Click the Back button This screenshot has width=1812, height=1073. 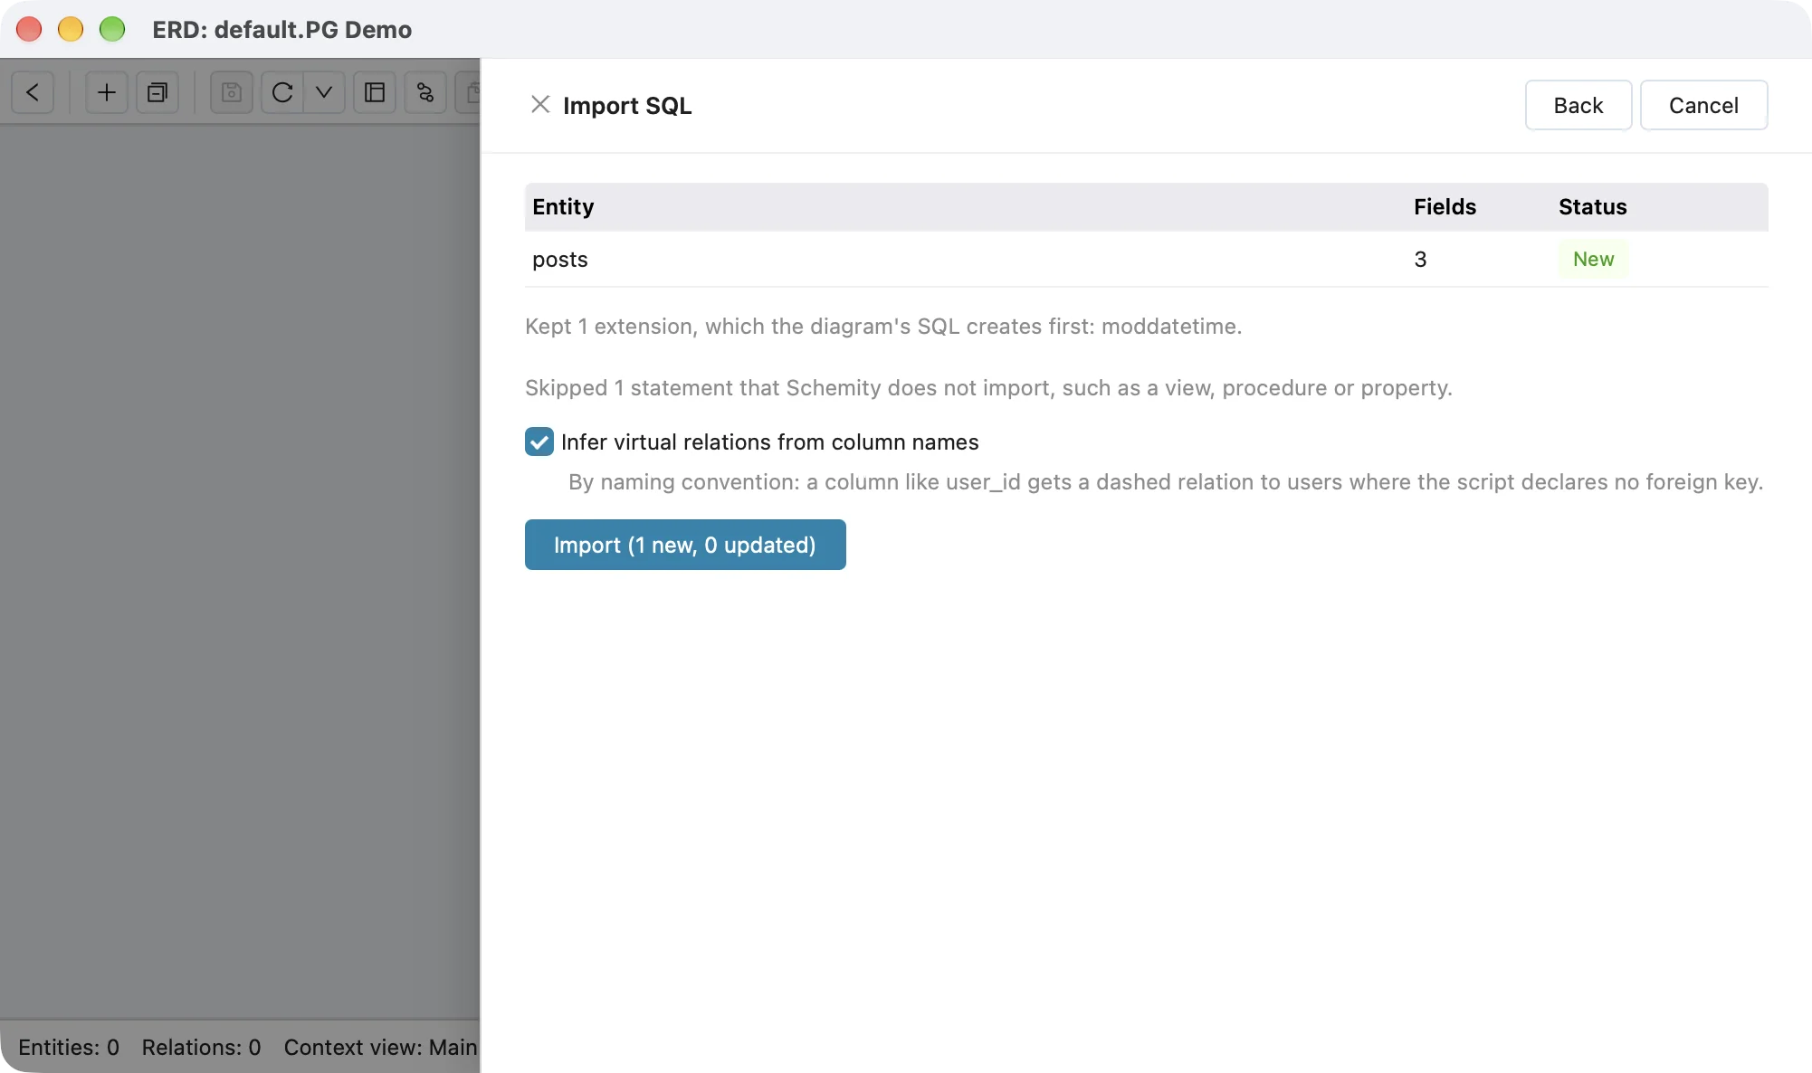(x=1578, y=105)
